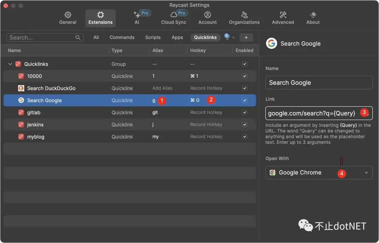Close the Raycast Settings window

tap(6, 6)
